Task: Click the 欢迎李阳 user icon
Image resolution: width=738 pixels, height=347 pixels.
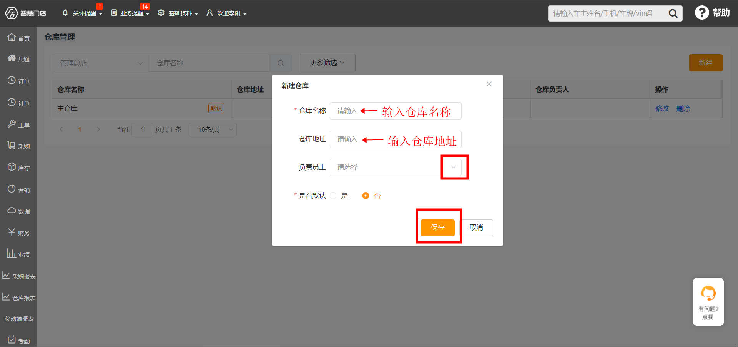Action: tap(209, 13)
